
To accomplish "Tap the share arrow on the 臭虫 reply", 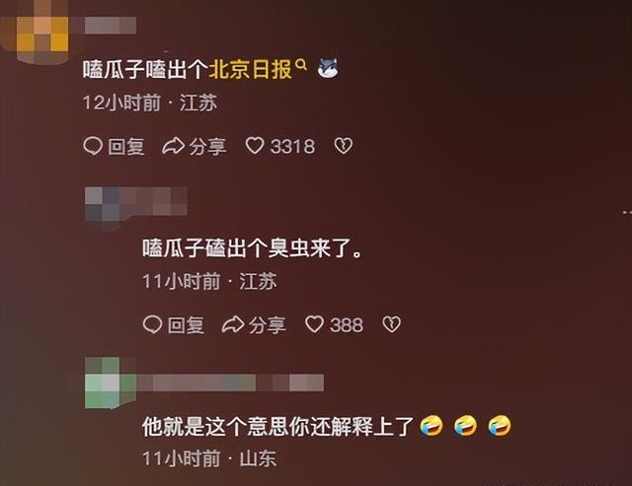I will coord(233,324).
